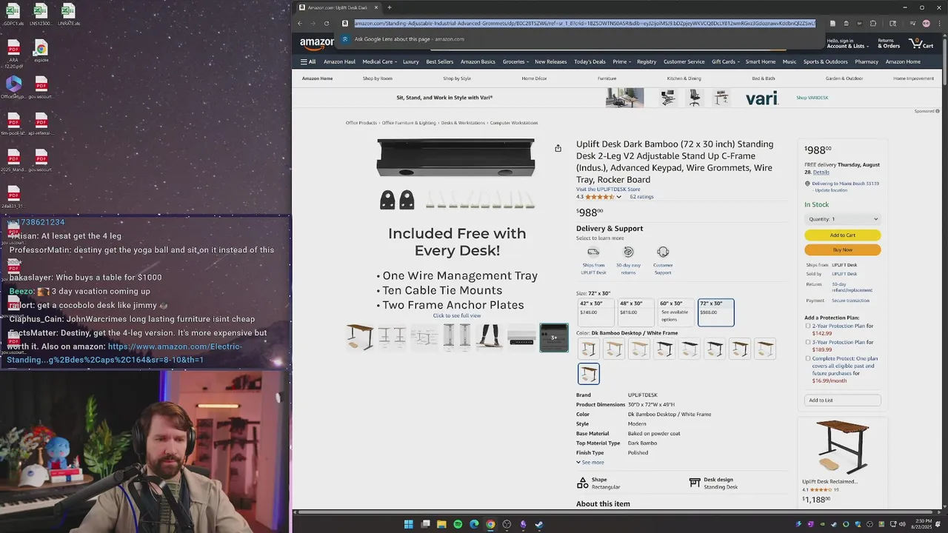948x533 pixels.
Task: Open the Best Sellers nav item
Action: (440, 61)
